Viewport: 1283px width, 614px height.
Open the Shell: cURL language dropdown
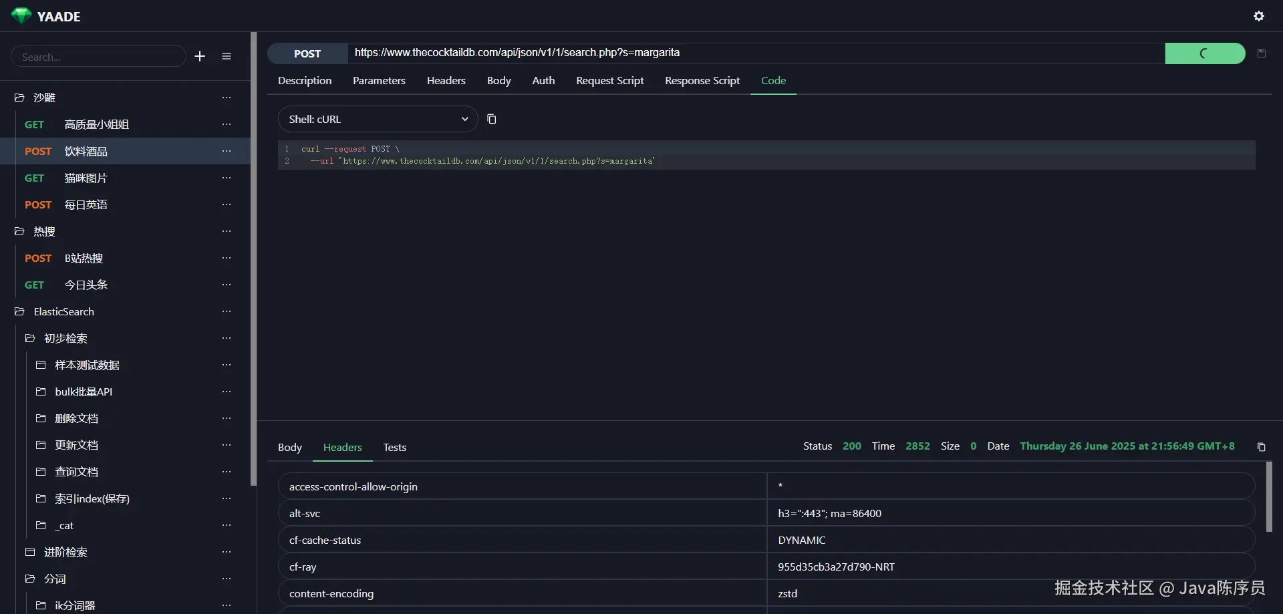coord(378,119)
